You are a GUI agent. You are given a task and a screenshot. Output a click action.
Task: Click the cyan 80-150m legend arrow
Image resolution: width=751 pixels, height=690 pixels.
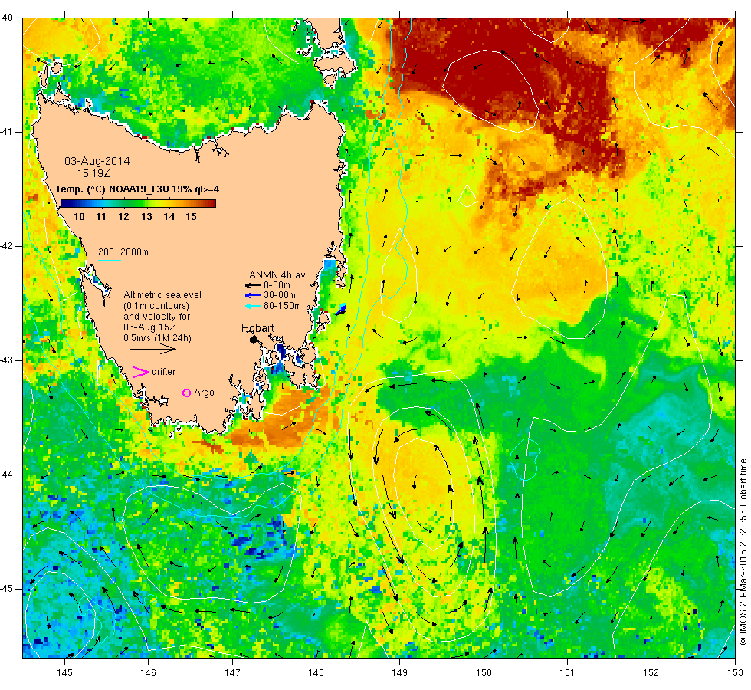point(253,306)
